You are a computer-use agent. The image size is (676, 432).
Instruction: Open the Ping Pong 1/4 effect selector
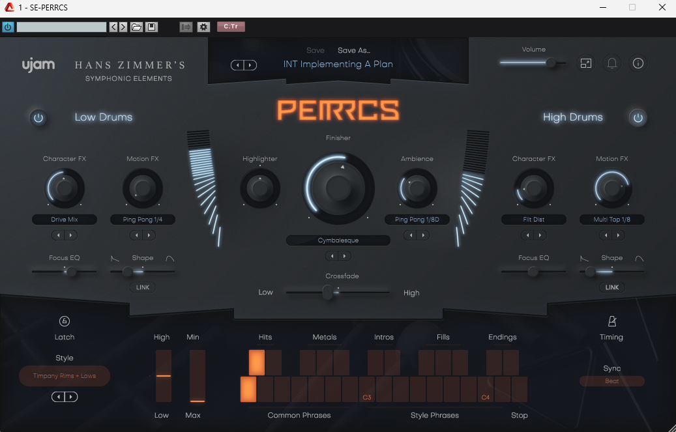click(x=143, y=220)
